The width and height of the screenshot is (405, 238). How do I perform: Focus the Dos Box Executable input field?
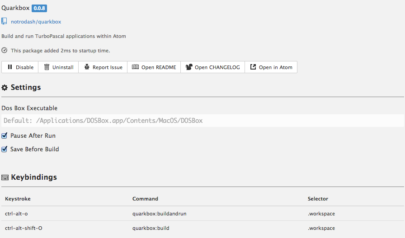pos(202,121)
